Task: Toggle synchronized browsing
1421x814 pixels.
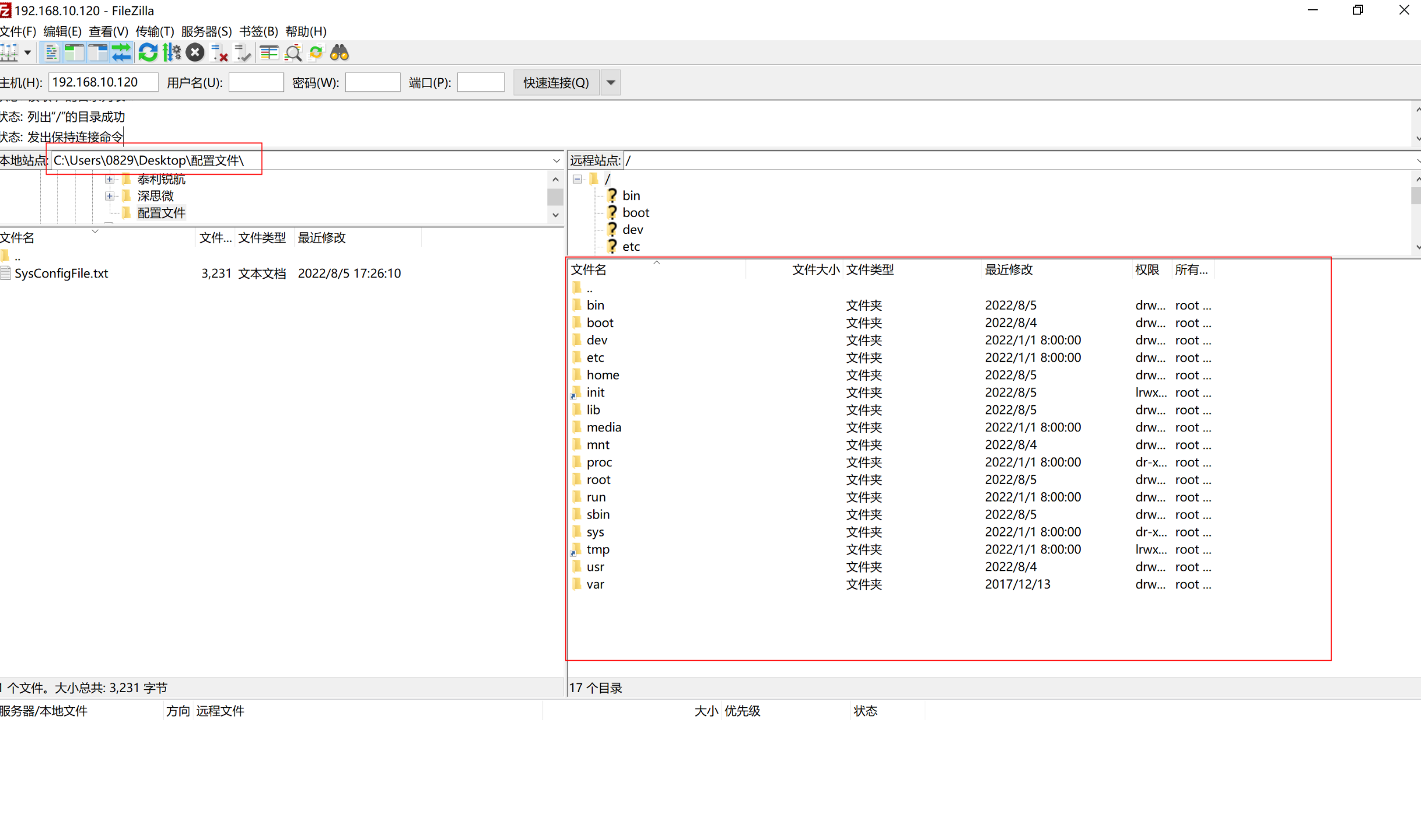Action: tap(316, 53)
